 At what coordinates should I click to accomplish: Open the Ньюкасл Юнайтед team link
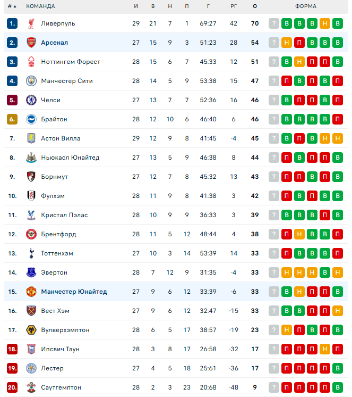tap(70, 158)
